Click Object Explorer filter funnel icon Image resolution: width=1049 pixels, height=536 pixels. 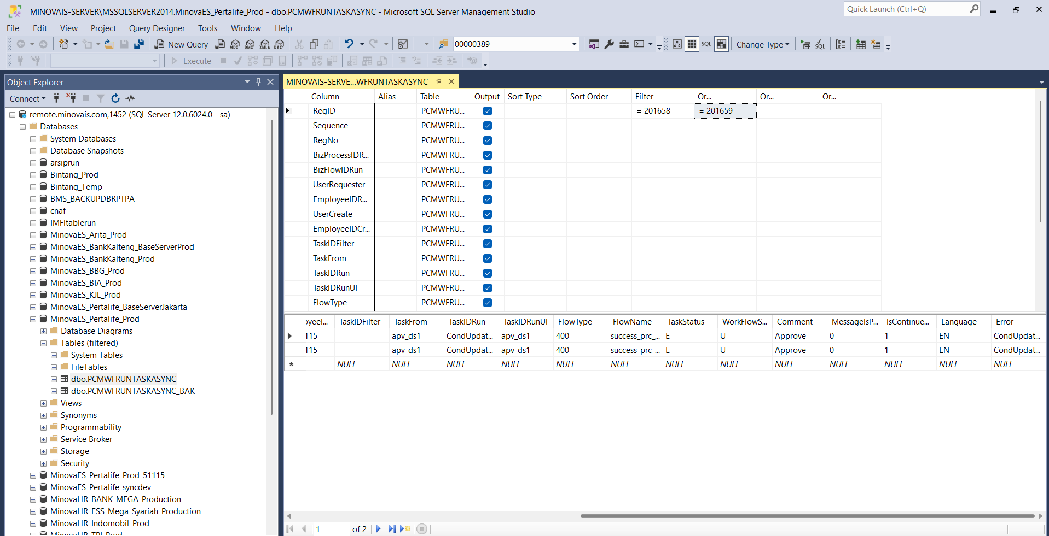pos(101,98)
